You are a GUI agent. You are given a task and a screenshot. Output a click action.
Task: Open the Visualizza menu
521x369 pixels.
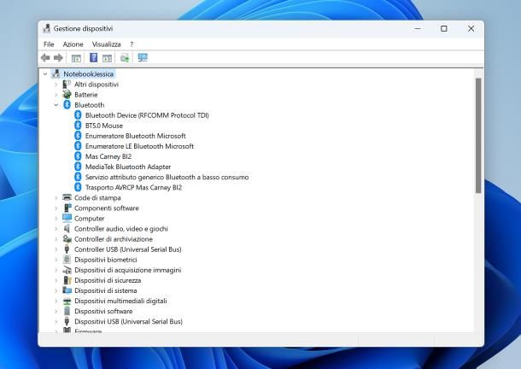point(106,44)
